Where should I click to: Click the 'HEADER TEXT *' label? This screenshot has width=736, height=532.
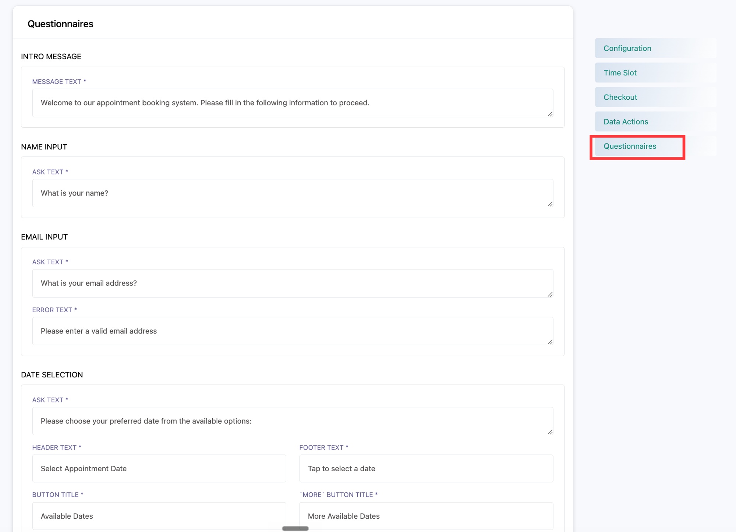coord(57,448)
